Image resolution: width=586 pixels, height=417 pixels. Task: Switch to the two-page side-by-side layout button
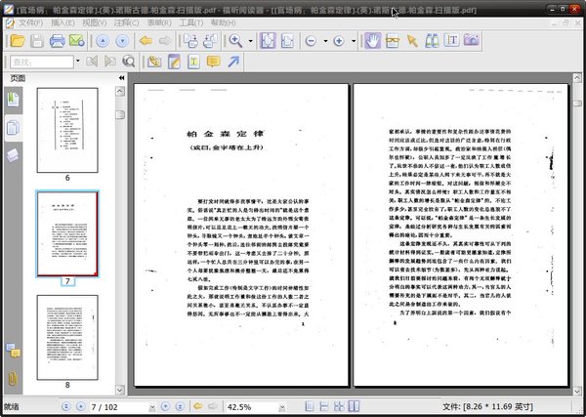[x=354, y=406]
